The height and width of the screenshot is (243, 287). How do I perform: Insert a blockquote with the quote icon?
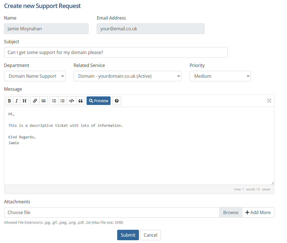point(81,101)
